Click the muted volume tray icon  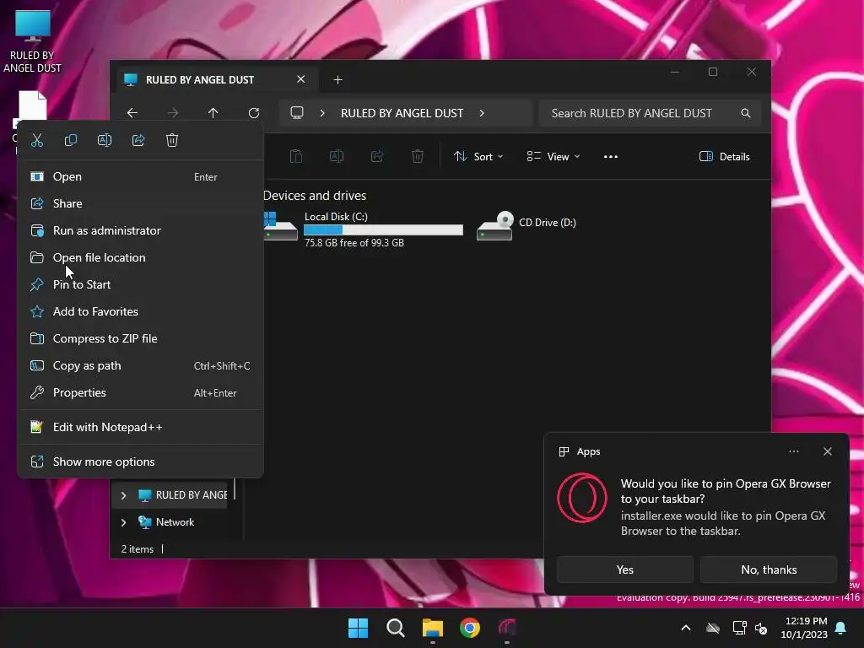tap(762, 628)
